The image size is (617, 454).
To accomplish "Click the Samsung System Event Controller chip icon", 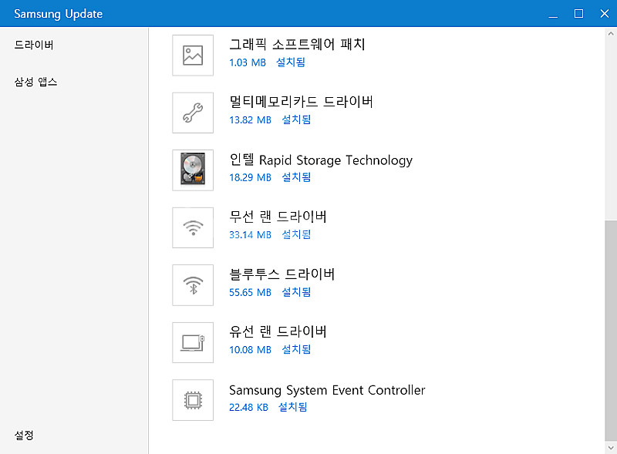I will tap(193, 400).
